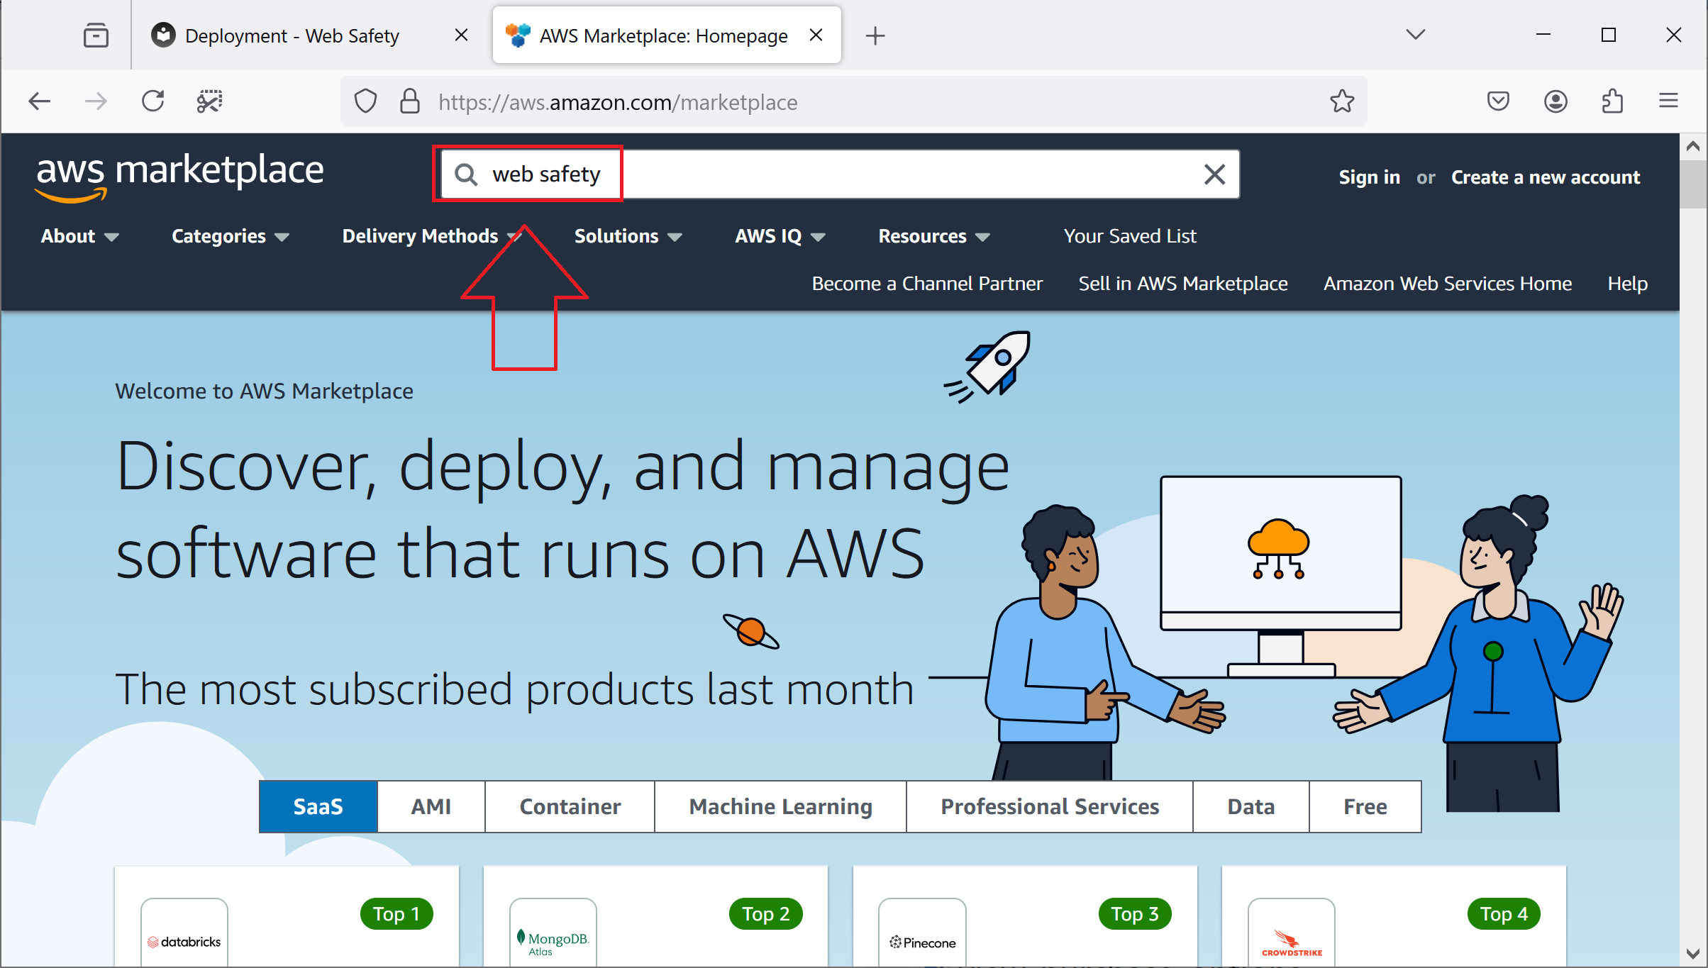1708x968 pixels.
Task: Open the Firefox account icon
Action: (x=1555, y=101)
